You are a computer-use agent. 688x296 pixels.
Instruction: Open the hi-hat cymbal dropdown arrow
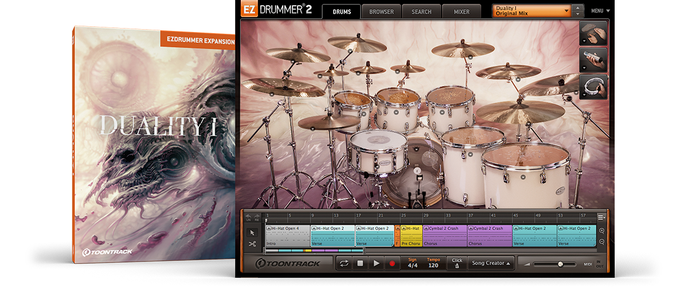click(x=314, y=128)
